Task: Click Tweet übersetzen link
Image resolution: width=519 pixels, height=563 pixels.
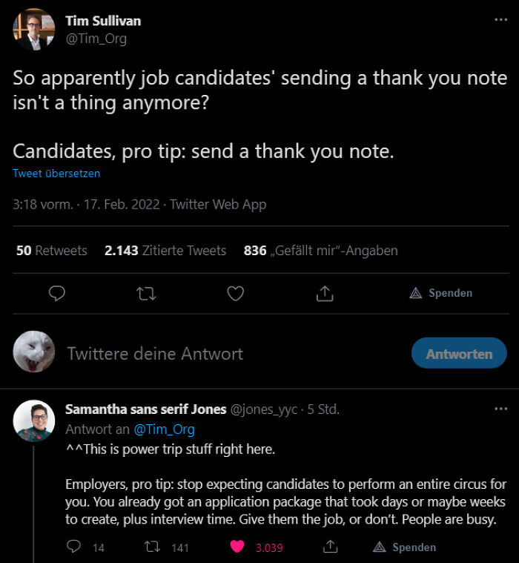Action: (x=56, y=174)
